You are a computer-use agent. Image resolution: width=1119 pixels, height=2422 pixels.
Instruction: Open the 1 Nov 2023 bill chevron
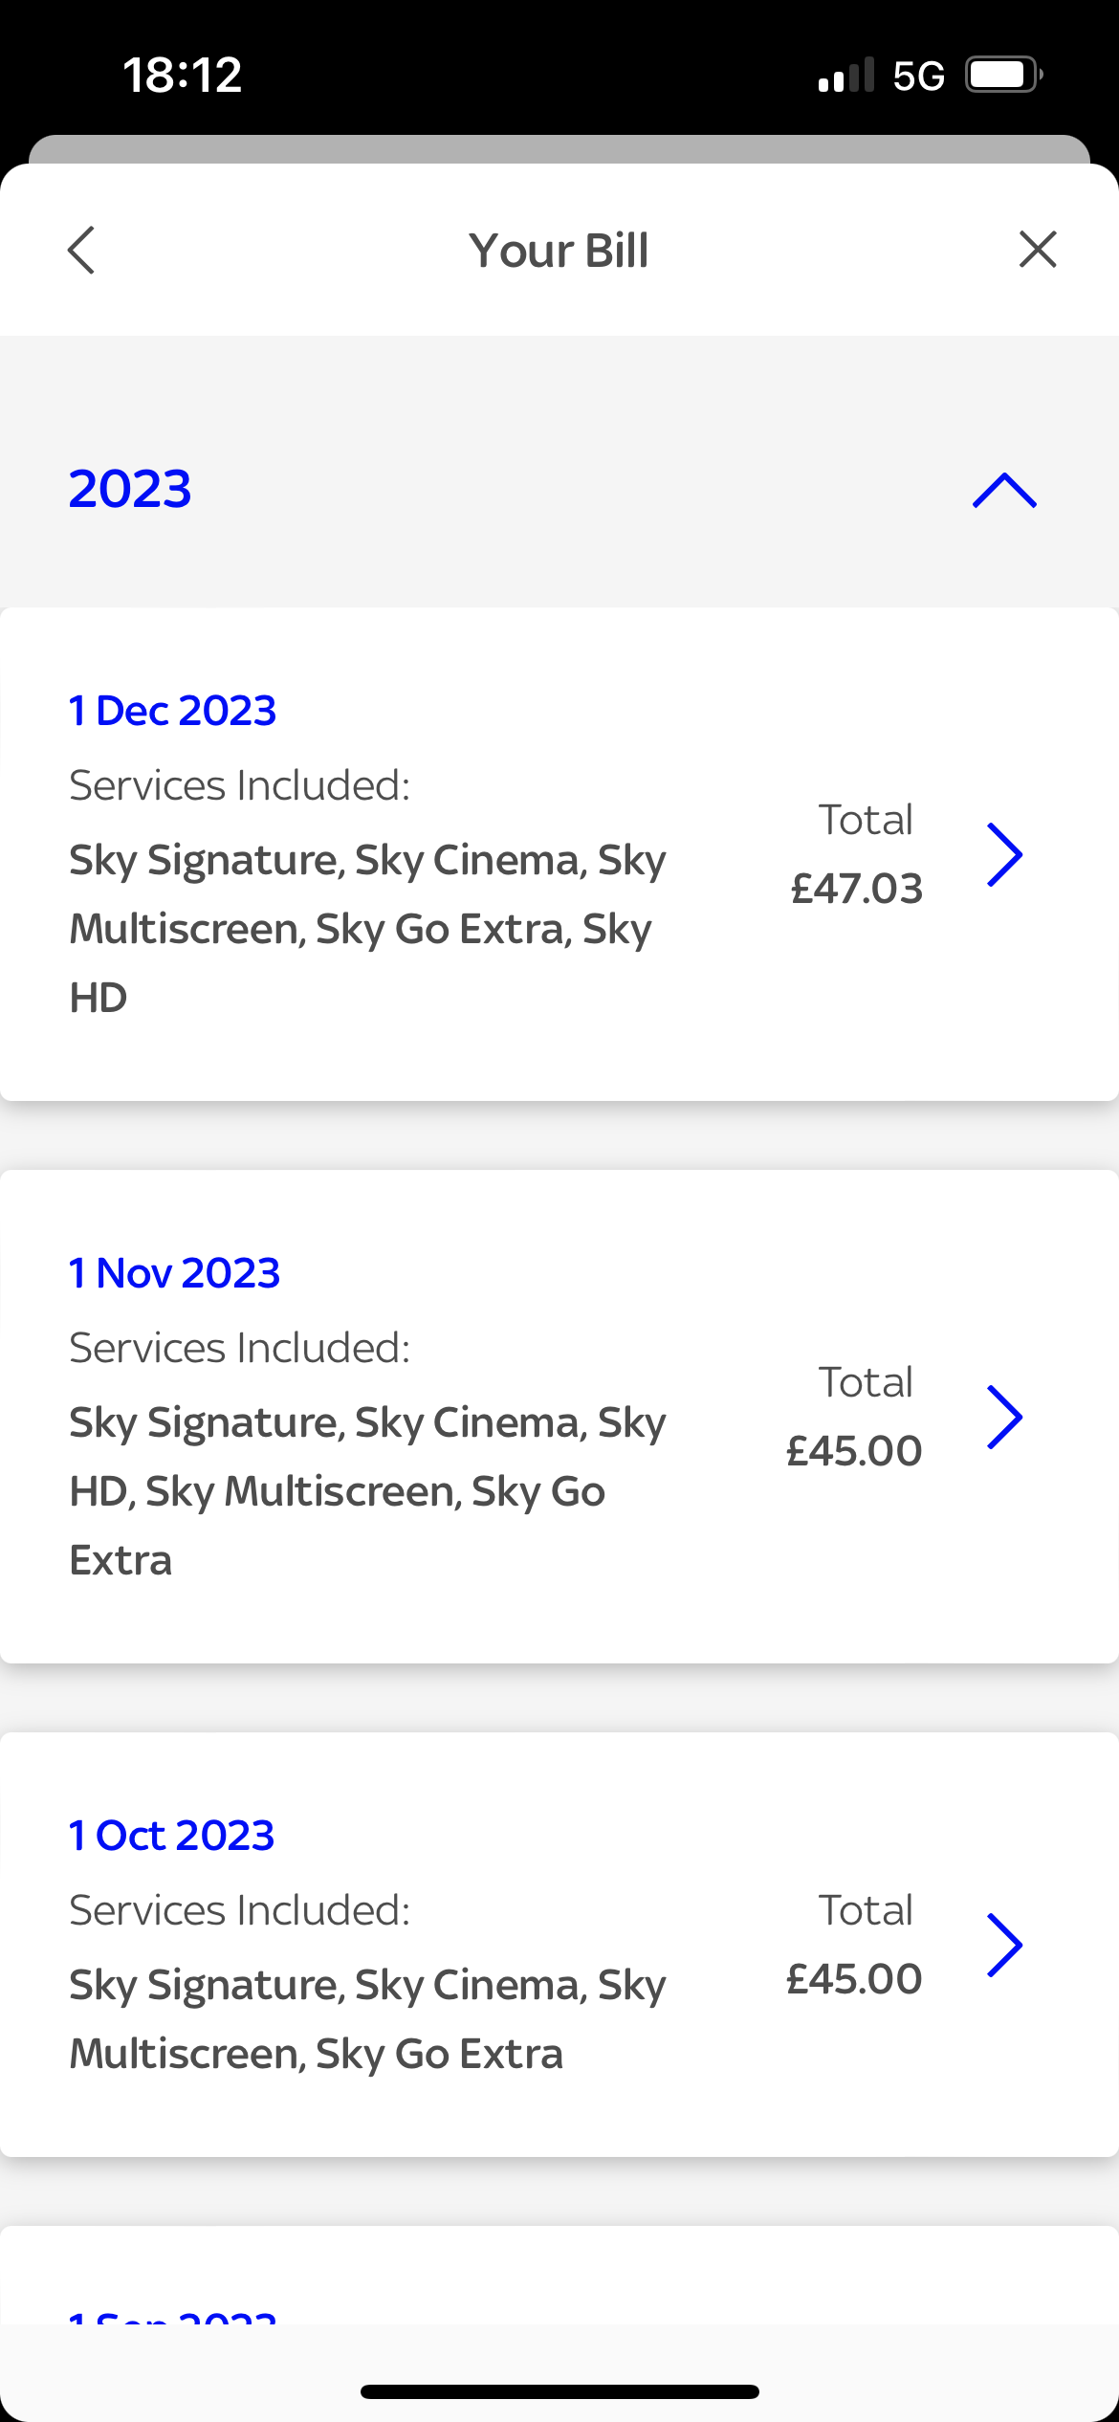click(1005, 1417)
